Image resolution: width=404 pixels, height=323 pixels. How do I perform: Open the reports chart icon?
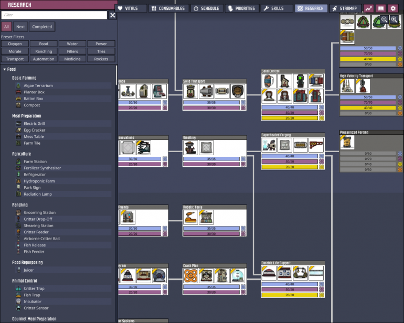coord(369,8)
